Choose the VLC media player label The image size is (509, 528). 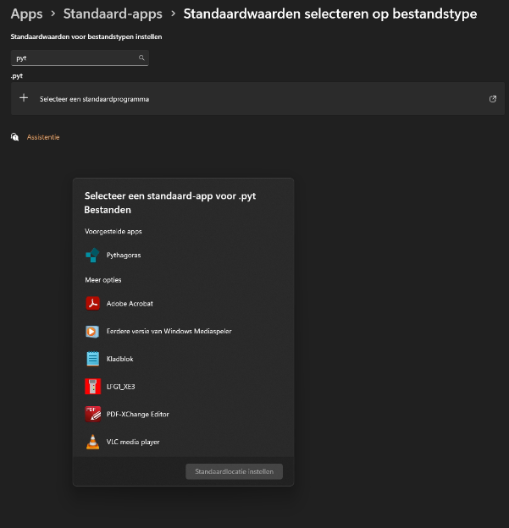coord(133,442)
